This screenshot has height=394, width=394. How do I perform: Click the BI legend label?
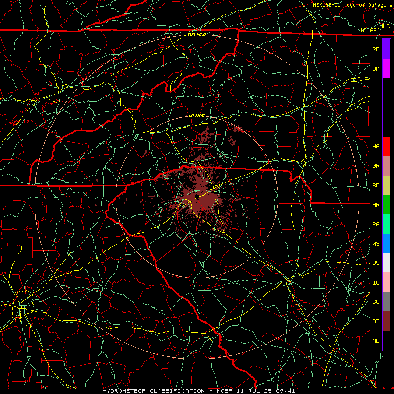(x=376, y=321)
